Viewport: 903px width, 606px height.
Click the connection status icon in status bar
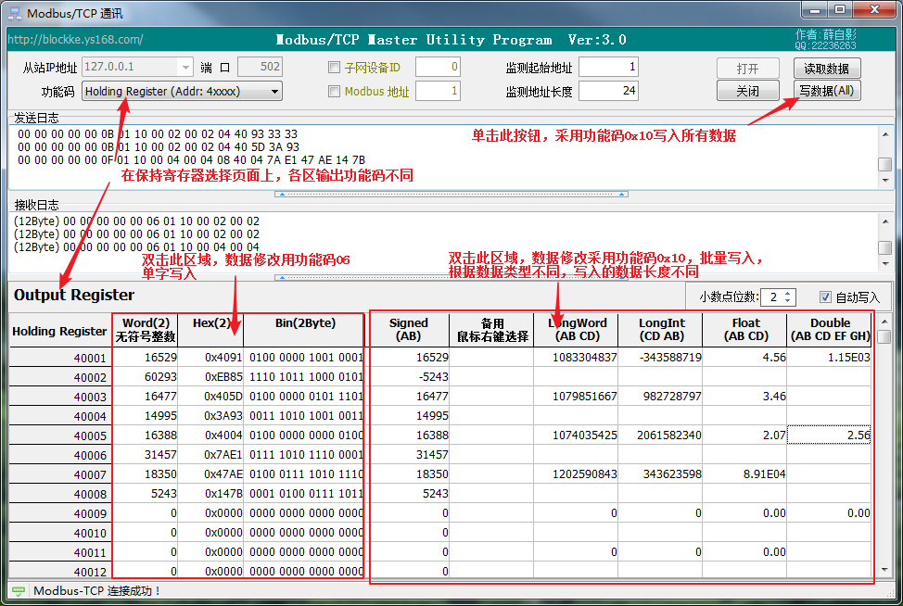pos(18,590)
